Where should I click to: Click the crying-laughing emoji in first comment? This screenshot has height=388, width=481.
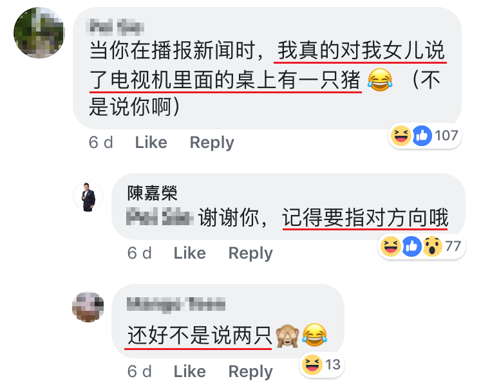(380, 80)
